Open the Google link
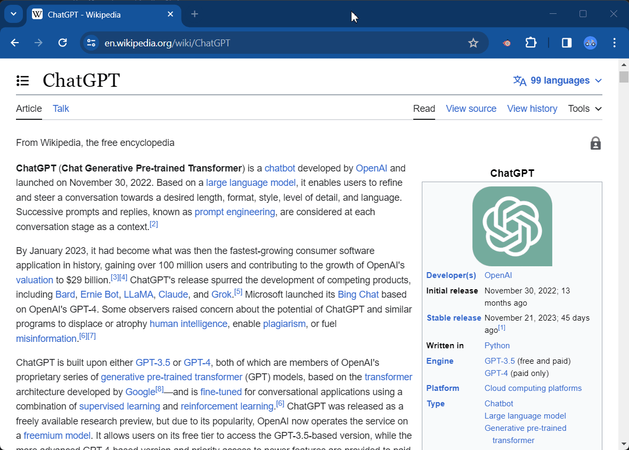Viewport: 629px width, 450px height. [141, 392]
